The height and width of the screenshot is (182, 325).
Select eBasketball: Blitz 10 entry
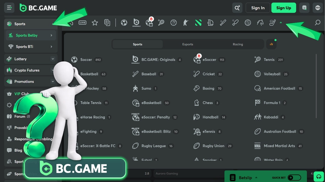click(x=155, y=131)
